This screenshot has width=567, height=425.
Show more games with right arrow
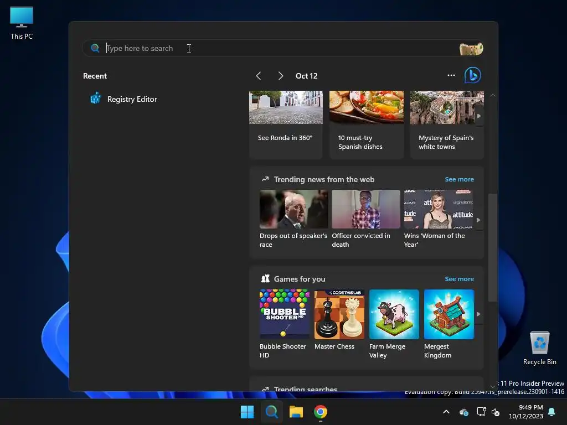point(478,314)
